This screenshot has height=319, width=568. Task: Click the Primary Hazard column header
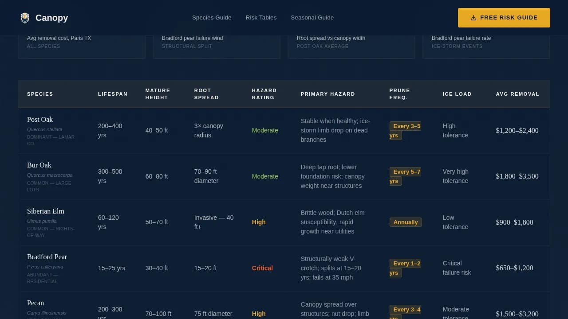tap(328, 94)
